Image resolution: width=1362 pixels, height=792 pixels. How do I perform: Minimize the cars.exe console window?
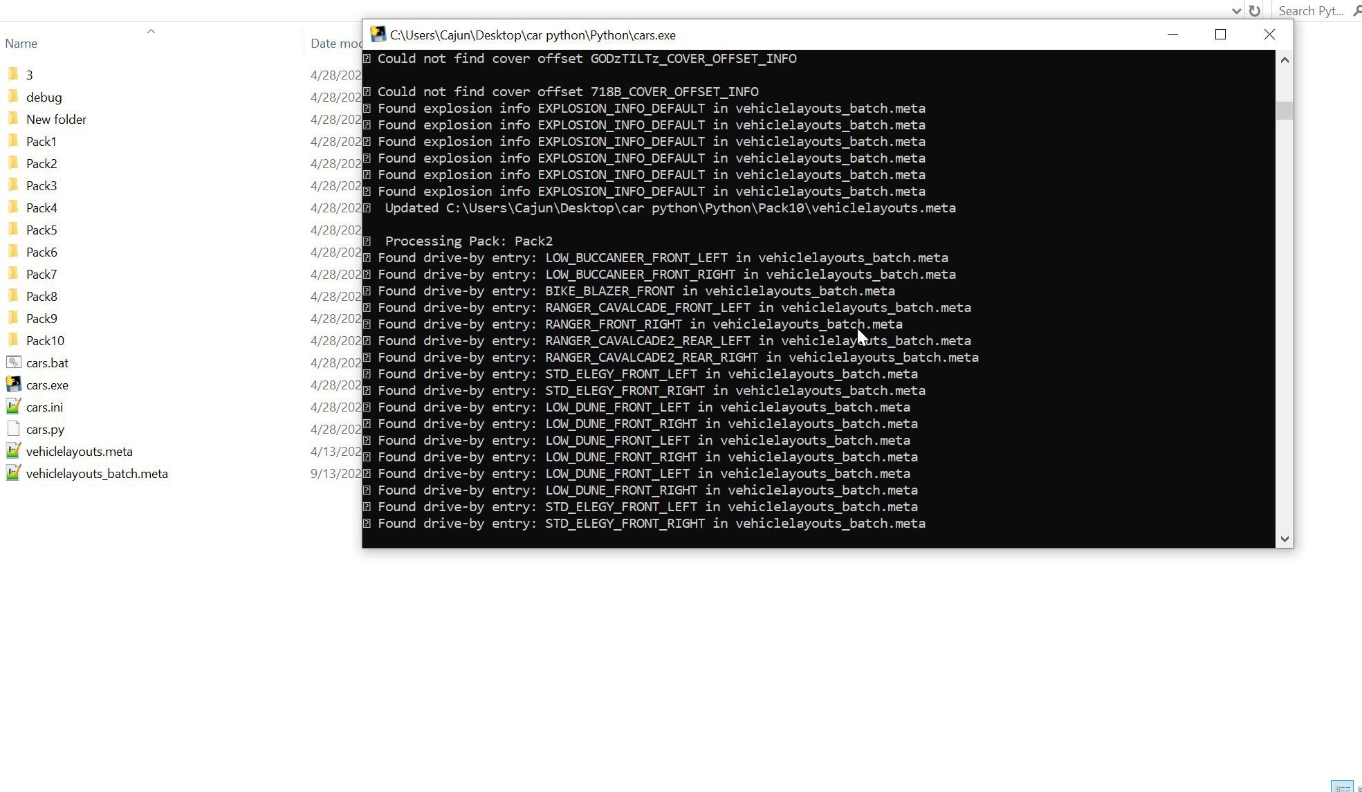click(1172, 35)
